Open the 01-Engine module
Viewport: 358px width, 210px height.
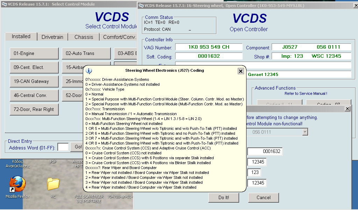tap(34, 54)
